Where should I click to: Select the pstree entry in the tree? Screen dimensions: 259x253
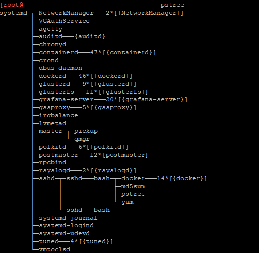point(133,194)
